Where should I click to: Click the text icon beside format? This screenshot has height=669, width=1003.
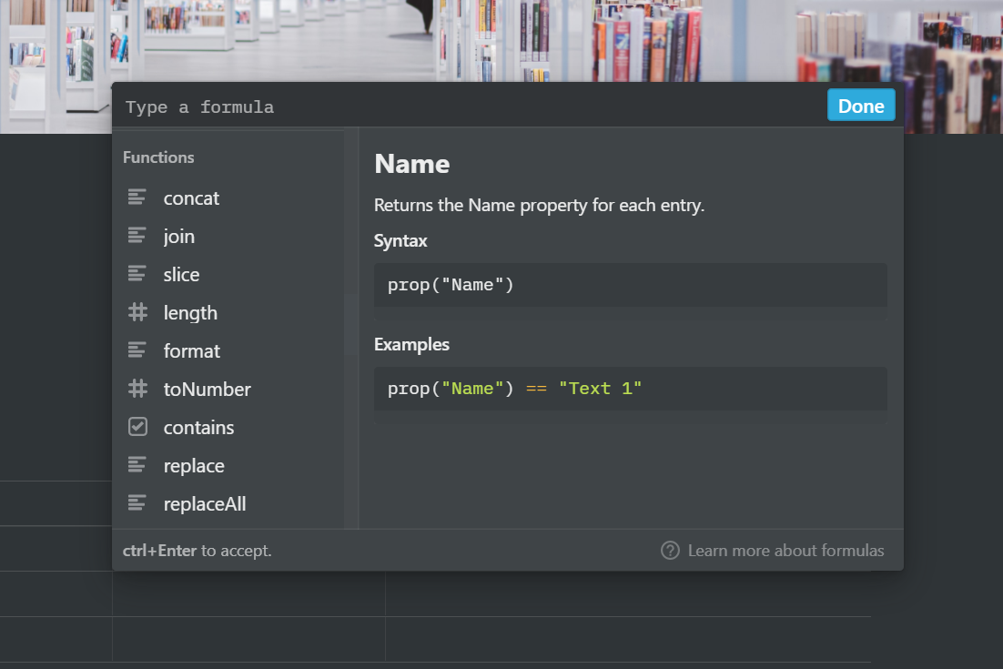(137, 350)
